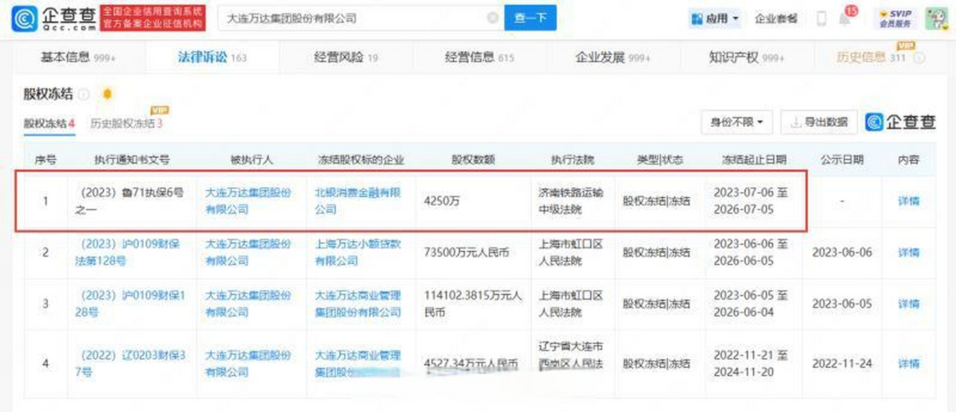The width and height of the screenshot is (956, 412).
Task: Click the 被执行人 link in row 2
Action: (248, 252)
